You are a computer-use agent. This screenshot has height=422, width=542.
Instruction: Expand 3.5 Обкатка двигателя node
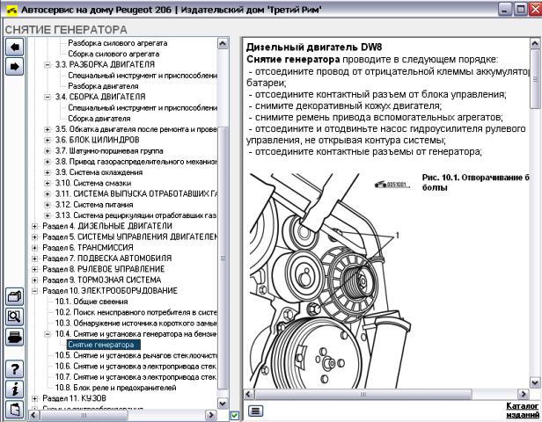click(x=48, y=129)
